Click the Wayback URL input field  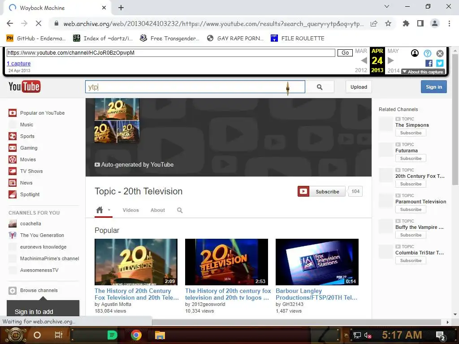pyautogui.click(x=171, y=53)
